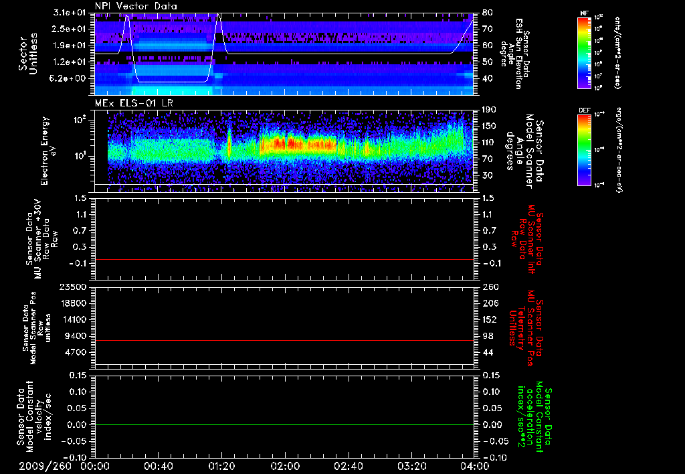Click the '80' sun elevation tick label
685x474 pixels.
coord(487,13)
